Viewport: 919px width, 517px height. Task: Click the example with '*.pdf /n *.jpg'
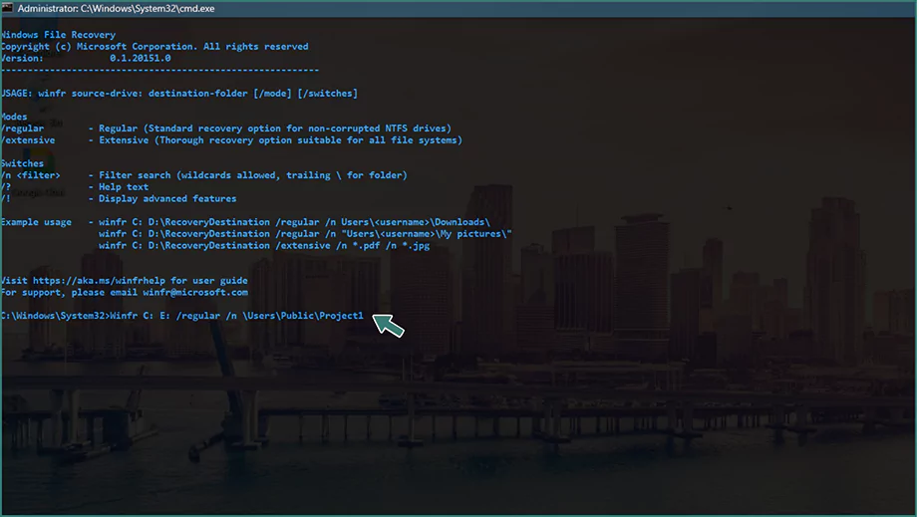(x=264, y=245)
